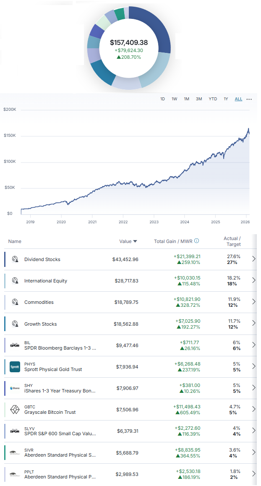Screen dimensions: 261x486
Task: Expand the International Equity row chevron
Action: point(253,281)
